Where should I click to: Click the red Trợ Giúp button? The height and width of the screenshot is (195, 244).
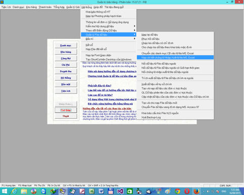tap(66, 110)
